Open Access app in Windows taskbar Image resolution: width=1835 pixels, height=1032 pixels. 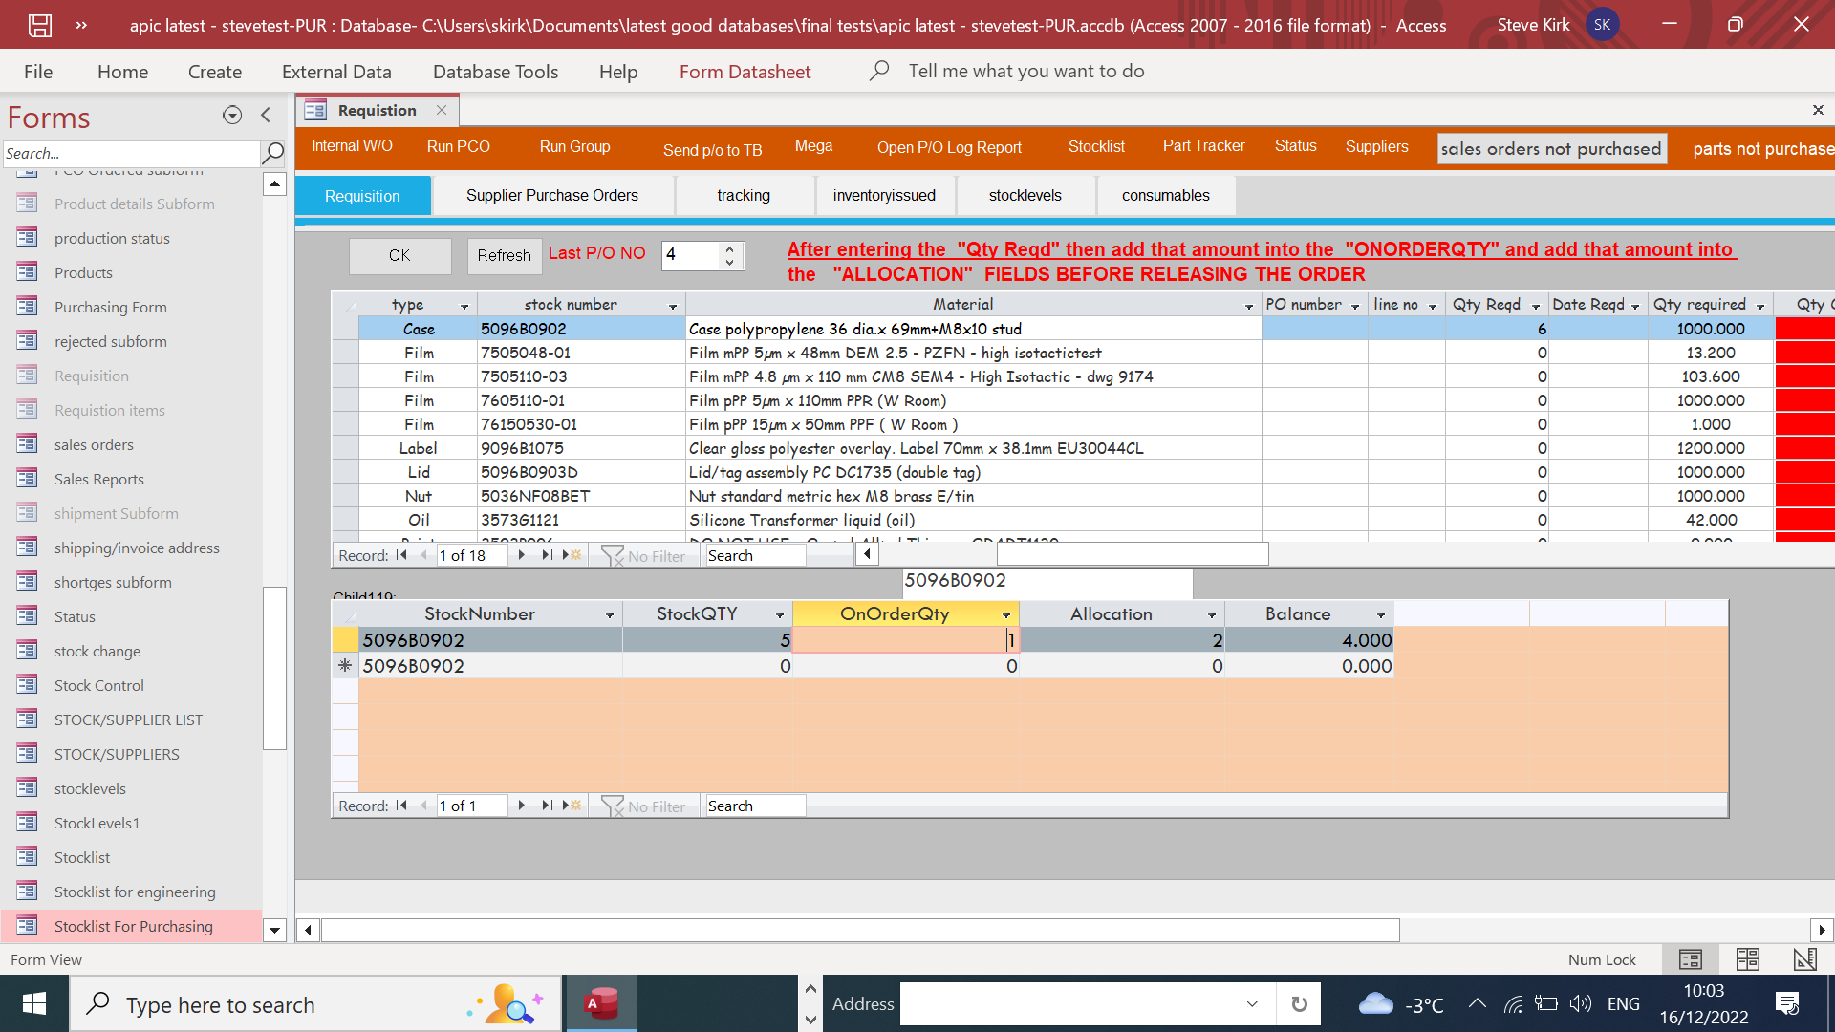pyautogui.click(x=601, y=1004)
